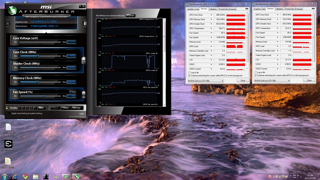Open Memory Used dropdown in right GPU-Z
The width and height of the screenshot is (320, 180).
(277, 42)
